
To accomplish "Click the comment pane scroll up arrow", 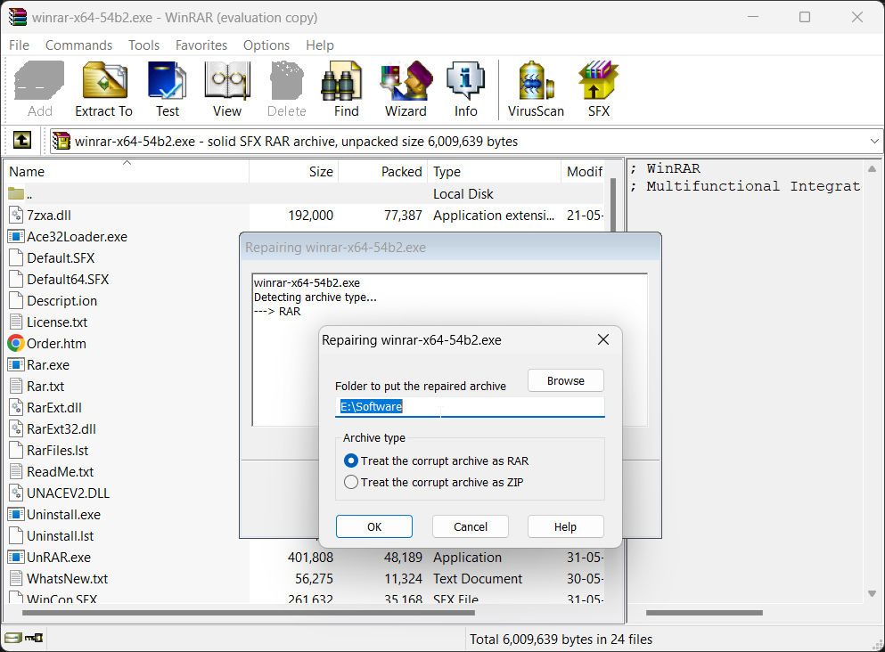I will [872, 168].
